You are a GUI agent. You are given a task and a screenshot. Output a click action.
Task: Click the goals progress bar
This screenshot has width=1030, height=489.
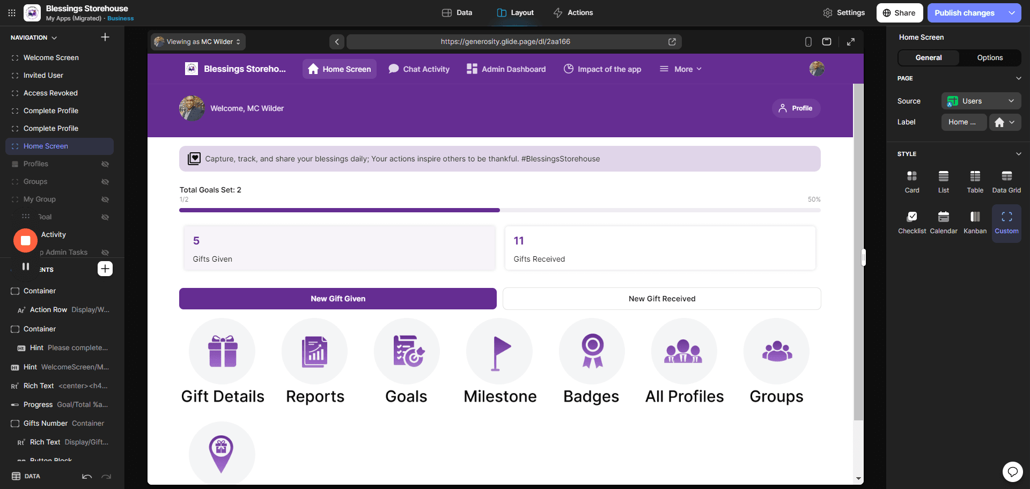click(x=500, y=210)
